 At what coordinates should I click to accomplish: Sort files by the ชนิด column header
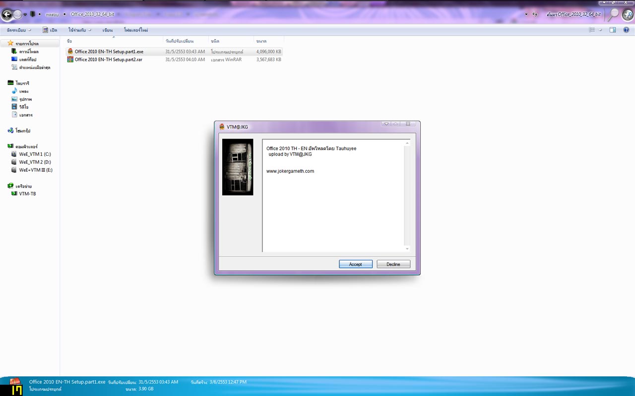[x=231, y=41]
